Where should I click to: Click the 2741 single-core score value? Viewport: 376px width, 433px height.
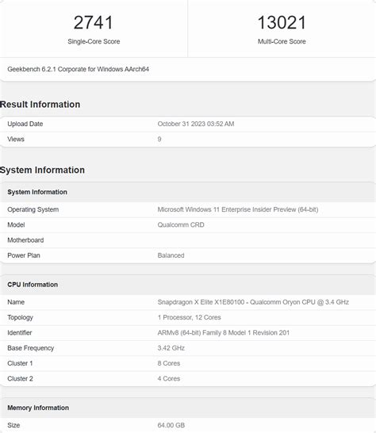[x=94, y=22]
